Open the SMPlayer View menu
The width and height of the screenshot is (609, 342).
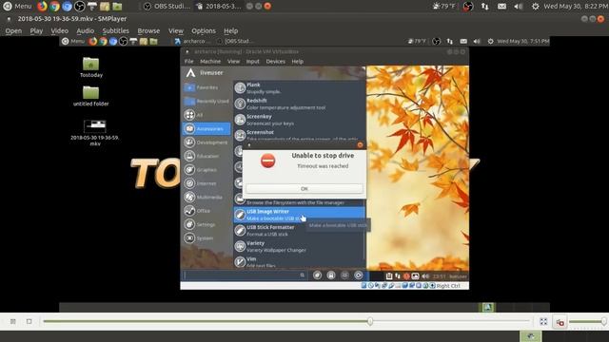pos(175,30)
